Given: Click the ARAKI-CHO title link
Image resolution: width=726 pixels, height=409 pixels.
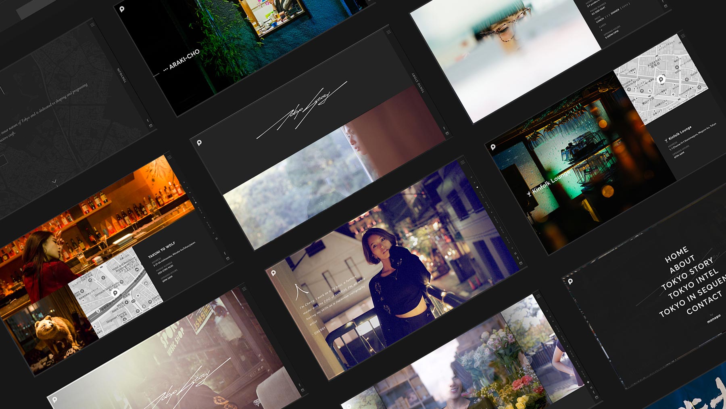Looking at the screenshot, I should pyautogui.click(x=184, y=60).
